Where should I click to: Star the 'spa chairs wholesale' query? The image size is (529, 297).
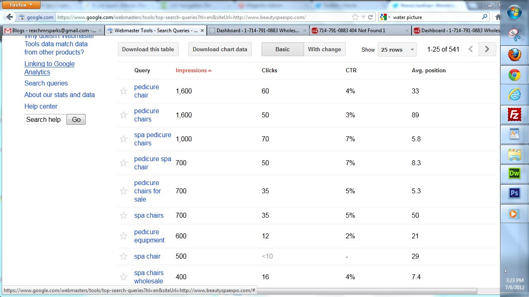[x=123, y=277]
